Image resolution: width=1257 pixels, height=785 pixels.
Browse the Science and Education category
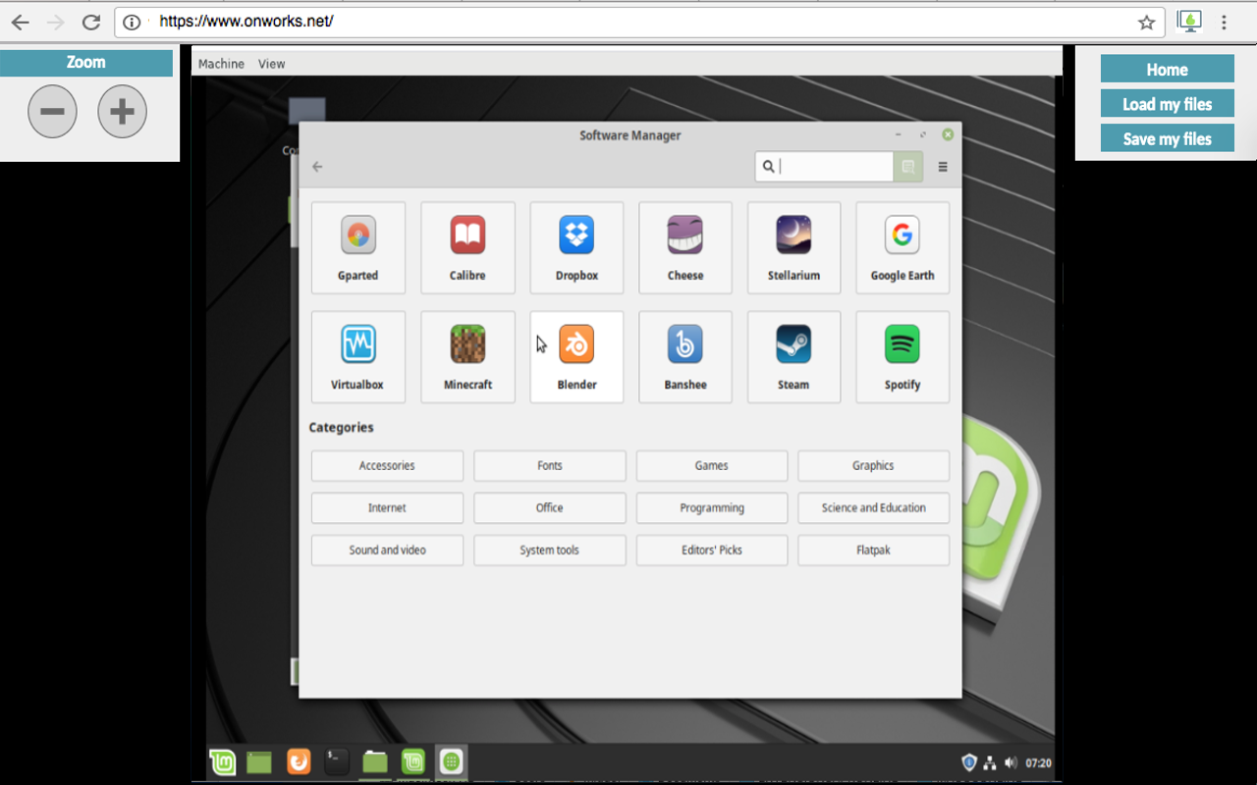873,508
